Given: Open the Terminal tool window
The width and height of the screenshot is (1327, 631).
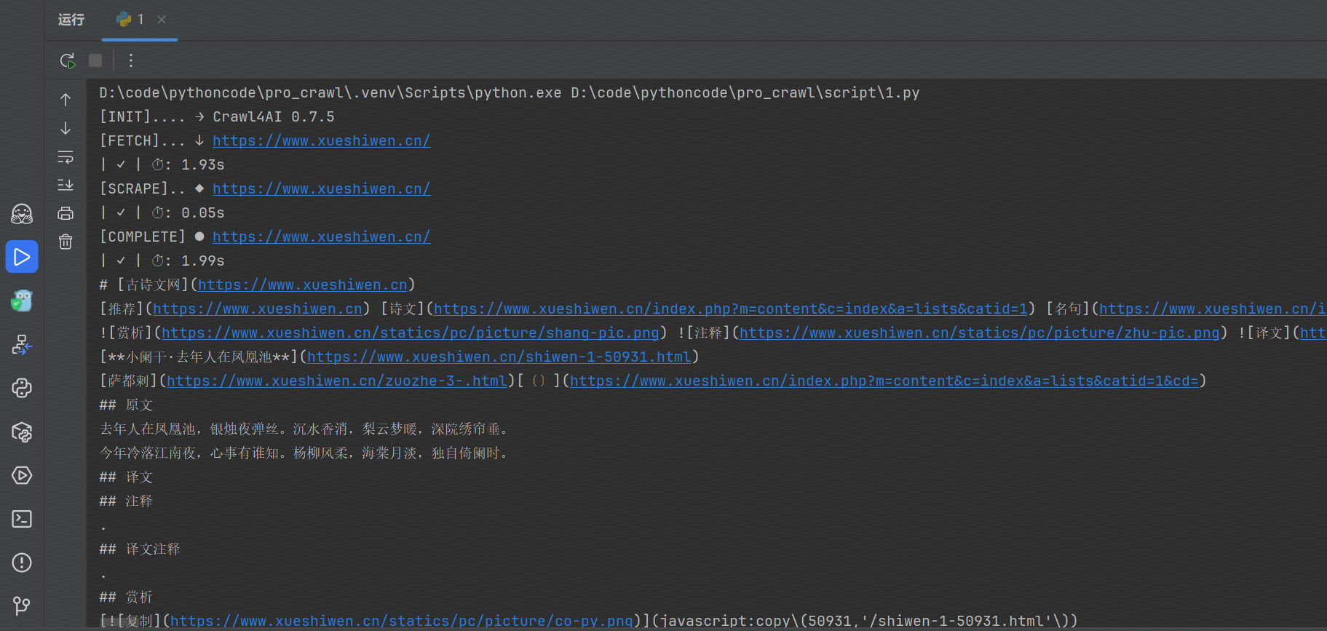Looking at the screenshot, I should [x=22, y=519].
